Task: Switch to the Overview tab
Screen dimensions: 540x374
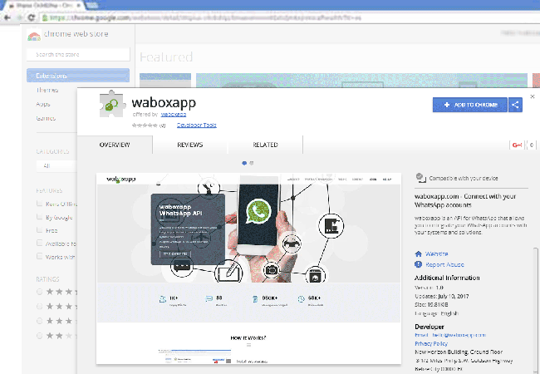Action: click(115, 145)
